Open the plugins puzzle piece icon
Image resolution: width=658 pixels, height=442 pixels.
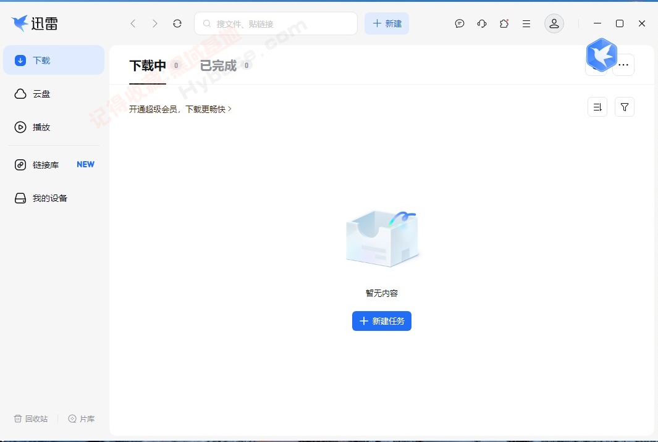point(504,23)
